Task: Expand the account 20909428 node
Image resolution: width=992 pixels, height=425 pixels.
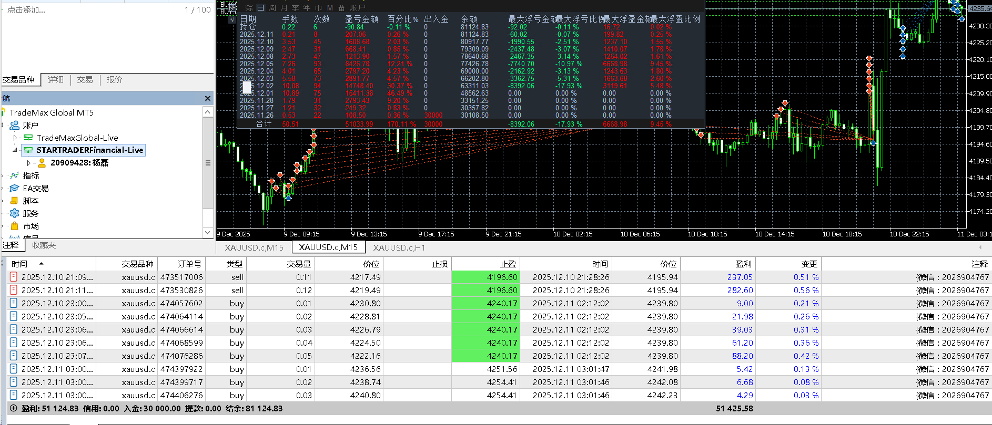Action: [28, 163]
